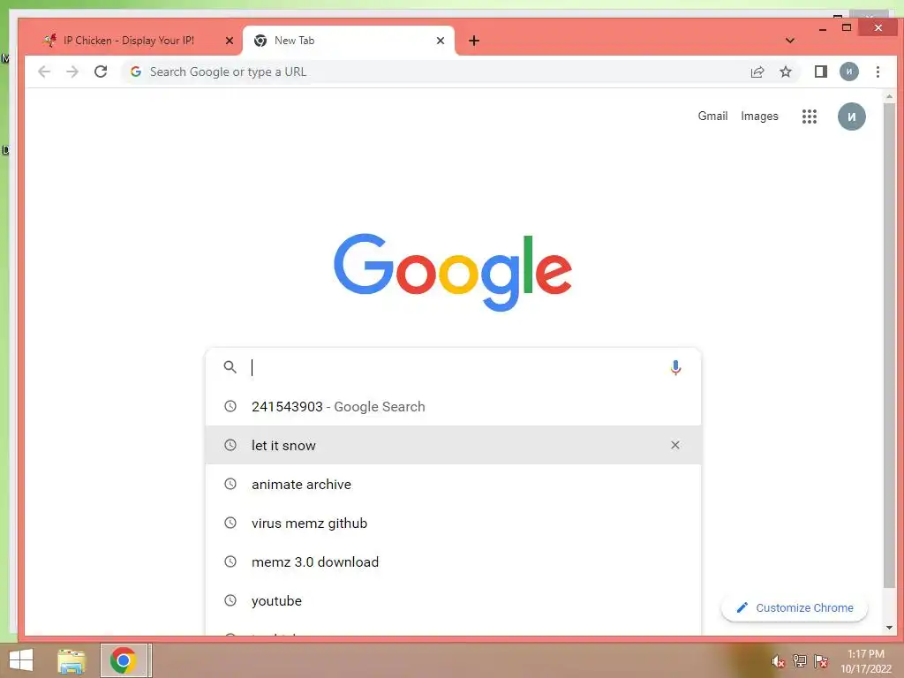Click the forward navigation arrow
Image resolution: width=904 pixels, height=678 pixels.
tap(72, 72)
